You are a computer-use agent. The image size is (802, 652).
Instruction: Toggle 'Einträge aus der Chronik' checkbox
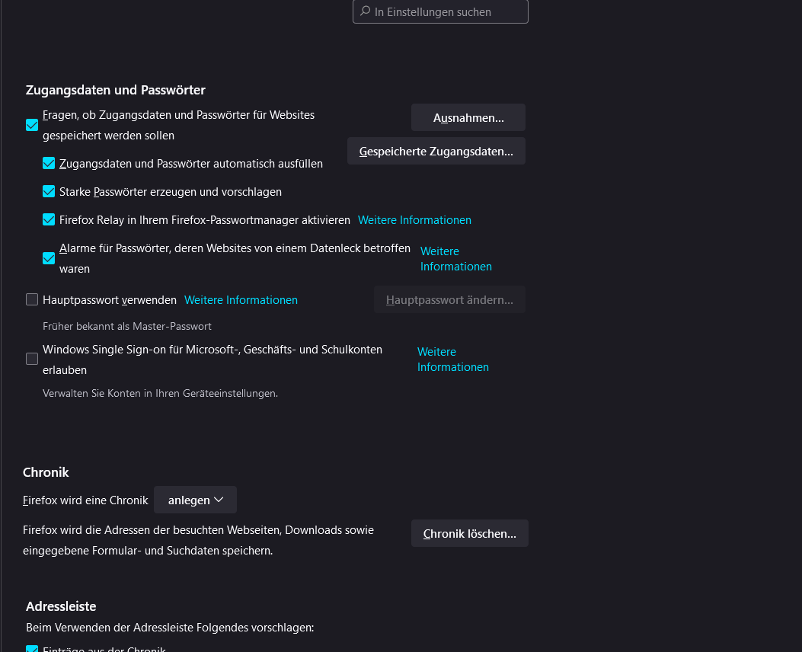coord(32,649)
